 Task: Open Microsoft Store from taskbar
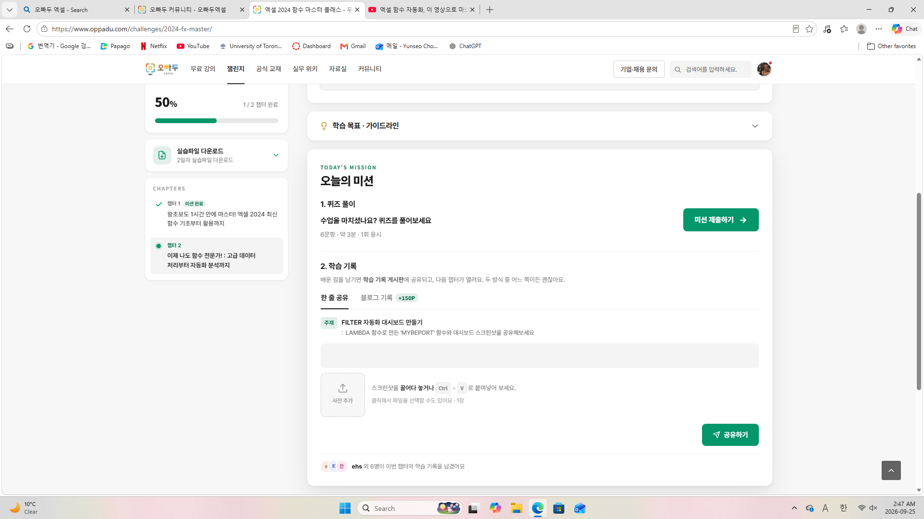[559, 508]
